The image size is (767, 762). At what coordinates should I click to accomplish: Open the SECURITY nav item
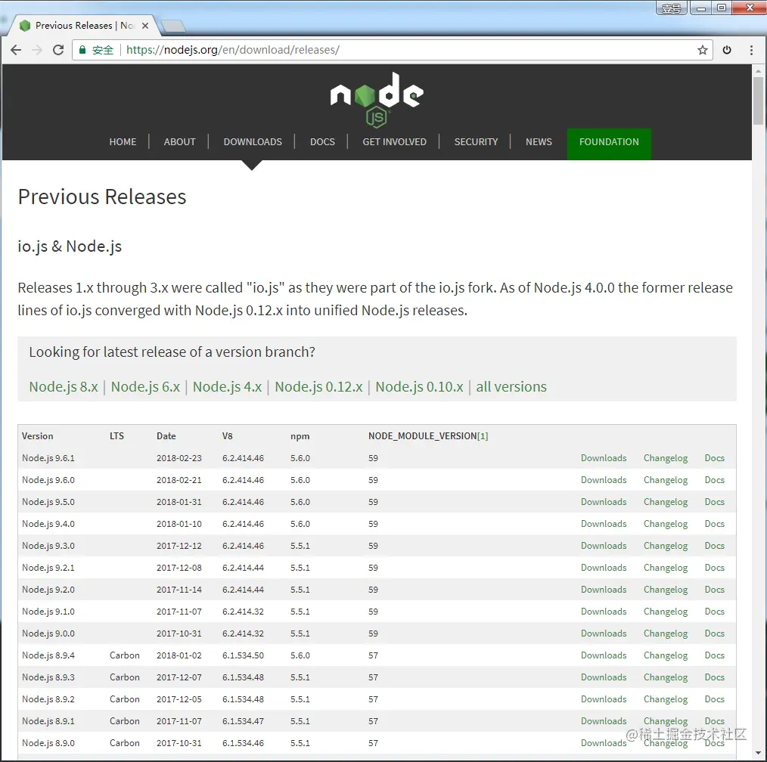coord(476,142)
